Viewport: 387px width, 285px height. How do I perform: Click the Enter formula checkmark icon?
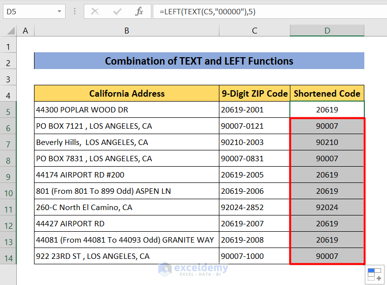click(117, 11)
